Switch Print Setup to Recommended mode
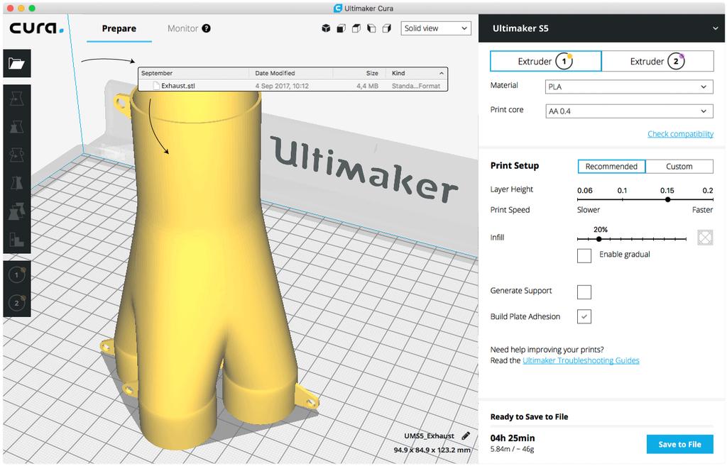 [611, 166]
